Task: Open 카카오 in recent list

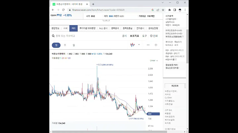Action: pos(168,94)
